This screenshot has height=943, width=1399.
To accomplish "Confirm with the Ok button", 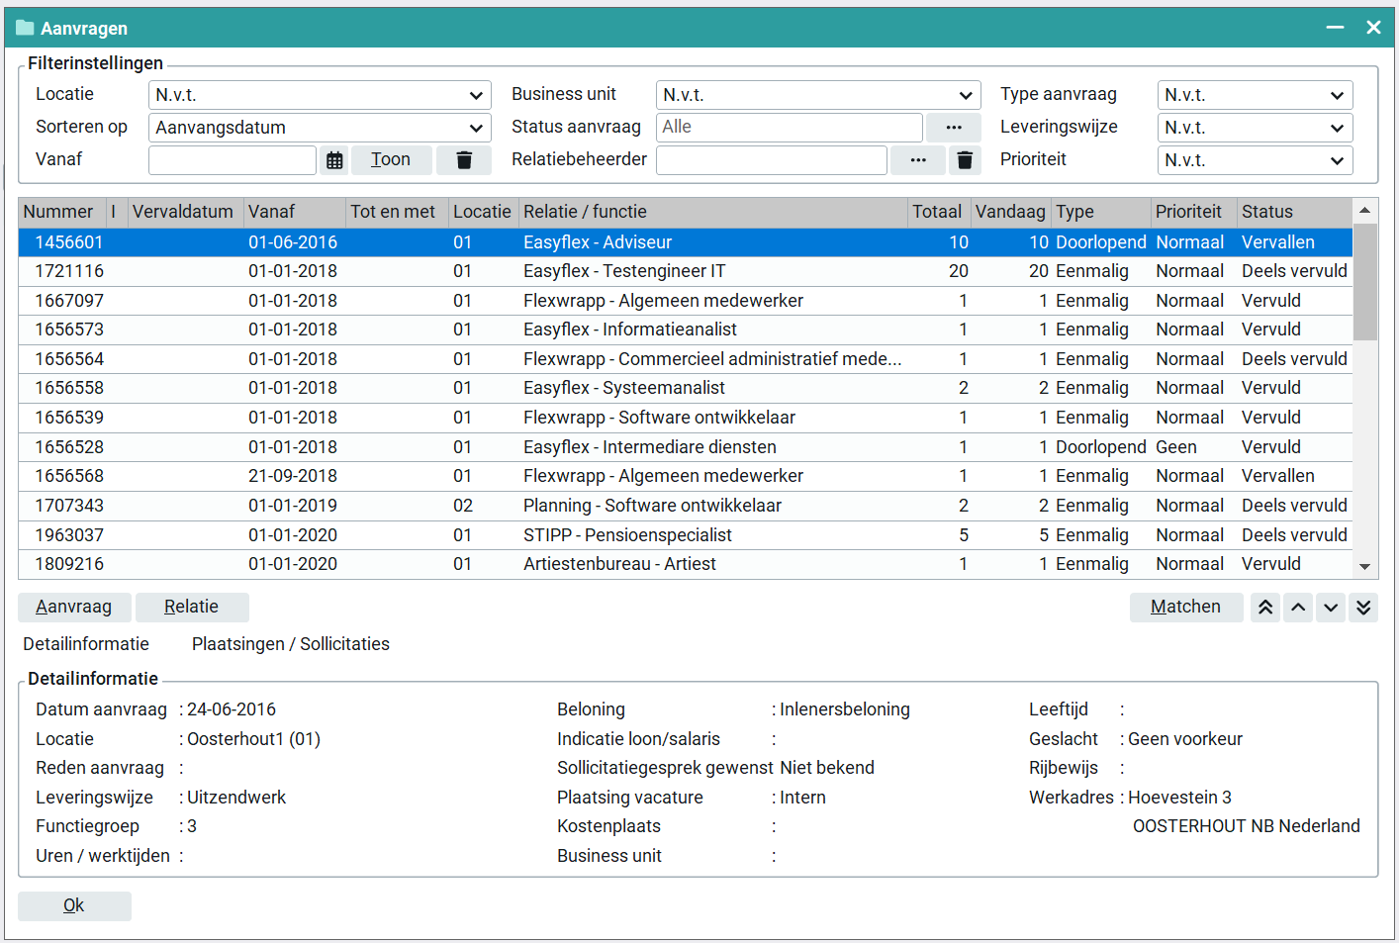I will tap(74, 906).
